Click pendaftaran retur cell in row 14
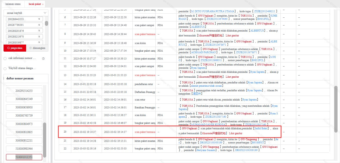Image resolution: width=340 pixels, height=163 pixels. [x=144, y=84]
